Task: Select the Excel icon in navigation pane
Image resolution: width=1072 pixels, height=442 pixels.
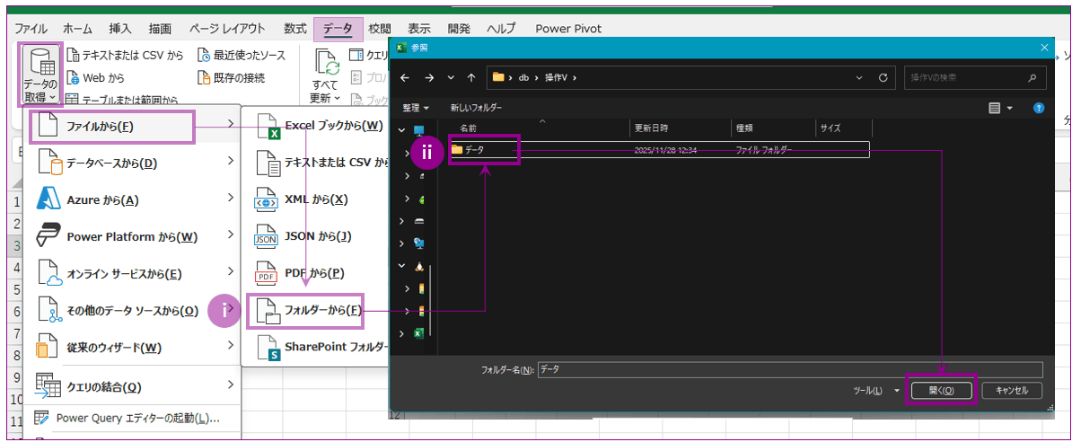Action: (x=419, y=333)
